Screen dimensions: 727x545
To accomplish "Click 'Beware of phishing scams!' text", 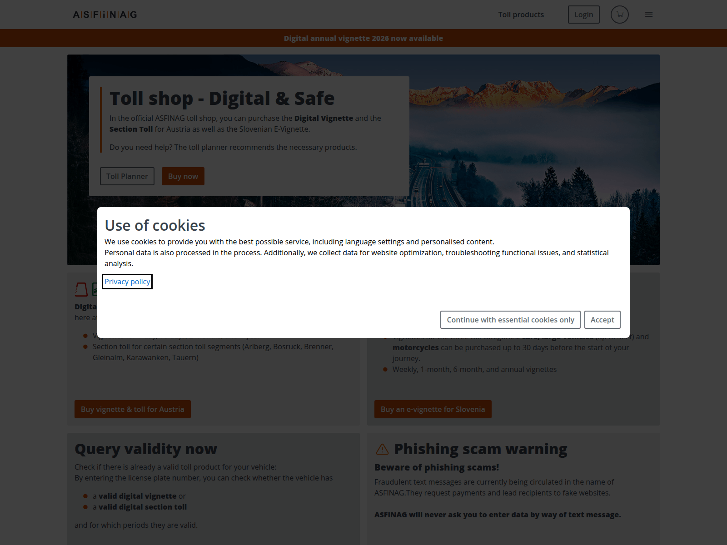I will (437, 467).
